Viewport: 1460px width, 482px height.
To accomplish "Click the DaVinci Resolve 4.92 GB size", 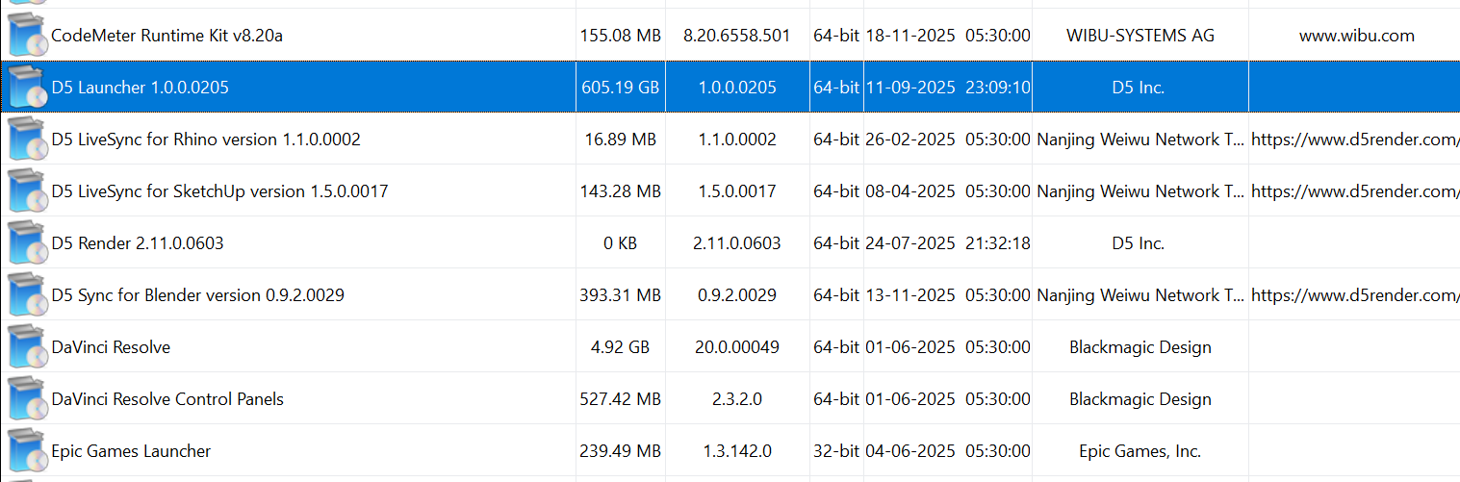I will pyautogui.click(x=620, y=347).
